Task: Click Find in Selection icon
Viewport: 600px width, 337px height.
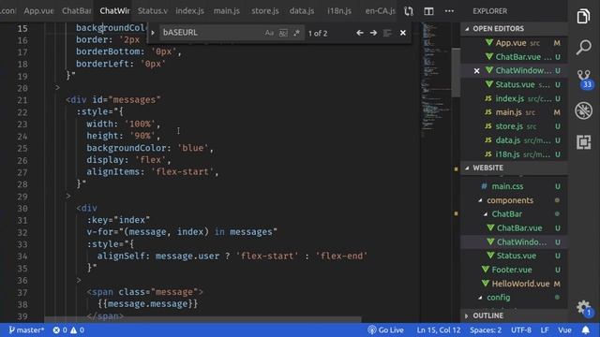Action: pyautogui.click(x=387, y=33)
